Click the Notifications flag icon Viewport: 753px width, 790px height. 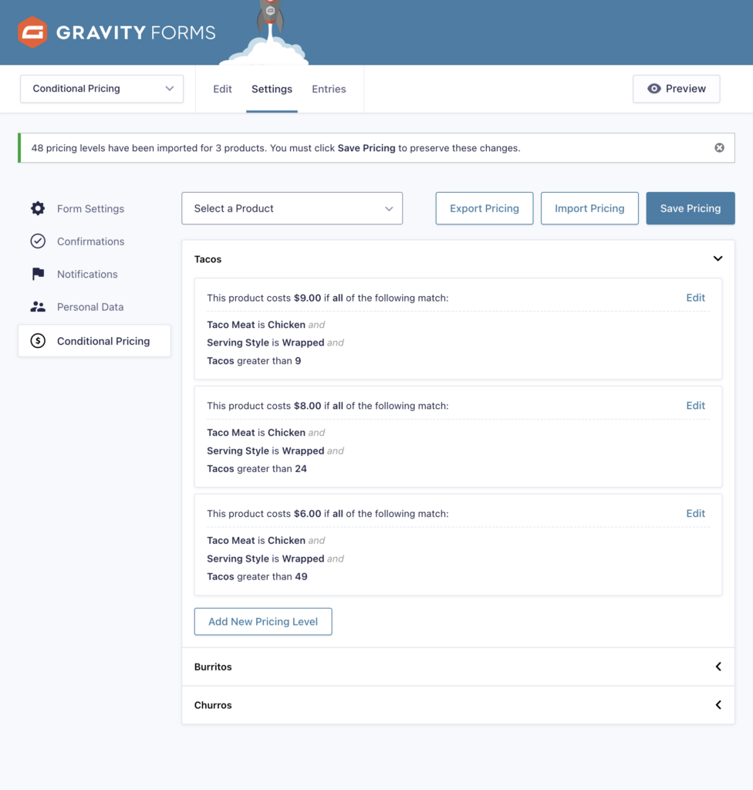(x=38, y=274)
